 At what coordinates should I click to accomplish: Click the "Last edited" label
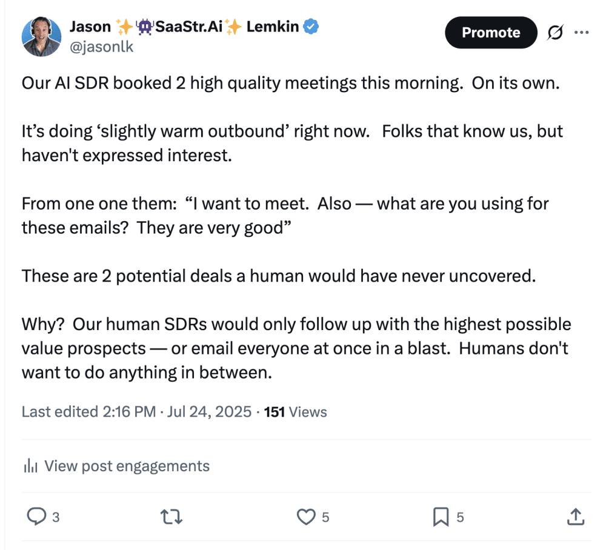click(58, 412)
